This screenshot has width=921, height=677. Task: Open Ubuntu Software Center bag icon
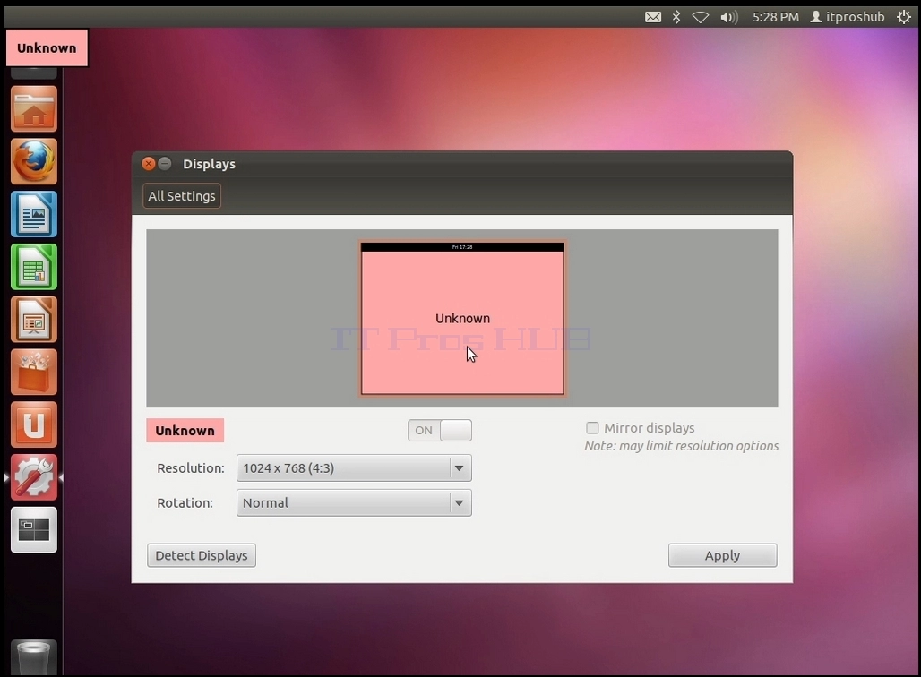tap(34, 373)
